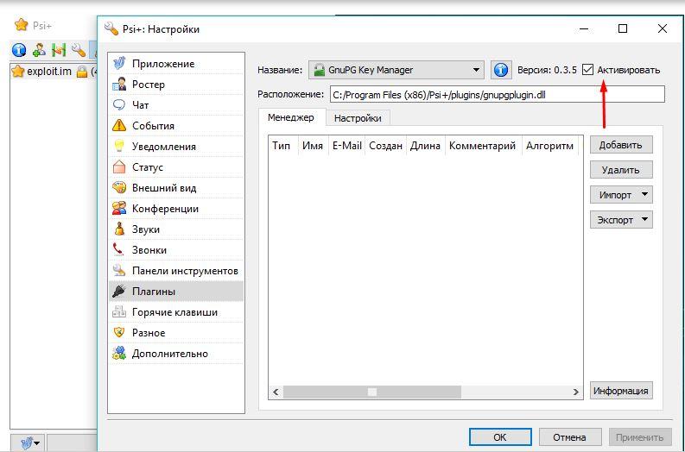Close the Psi+ Настройки dialog
The image size is (685, 452).
pyautogui.click(x=662, y=28)
